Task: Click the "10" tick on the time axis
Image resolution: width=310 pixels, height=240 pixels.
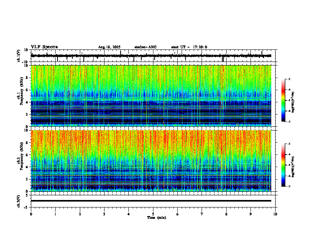Action: pyautogui.click(x=275, y=214)
